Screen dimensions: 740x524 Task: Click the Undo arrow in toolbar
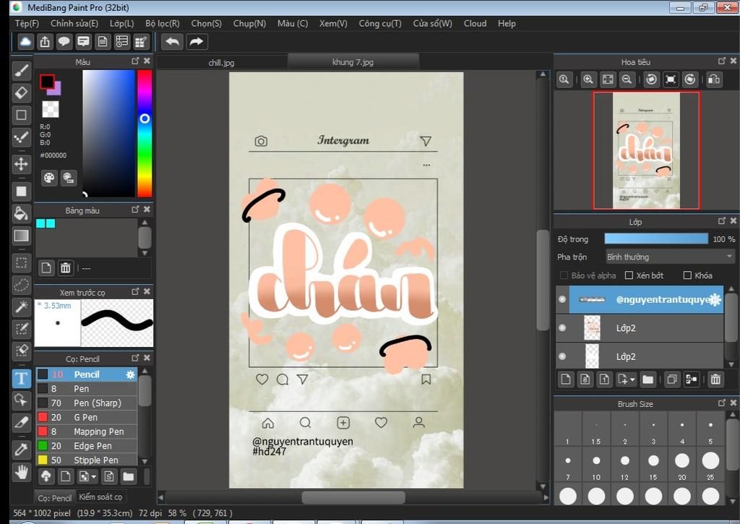pos(173,41)
